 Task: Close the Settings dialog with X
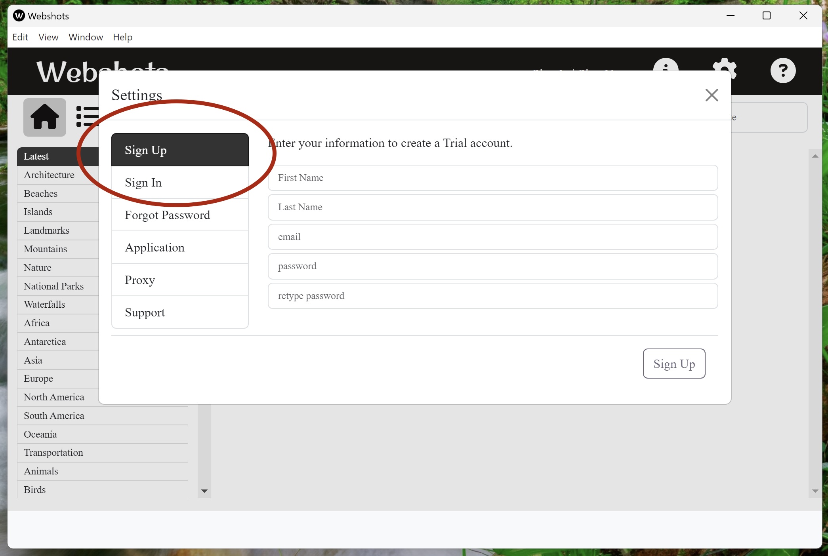point(712,95)
